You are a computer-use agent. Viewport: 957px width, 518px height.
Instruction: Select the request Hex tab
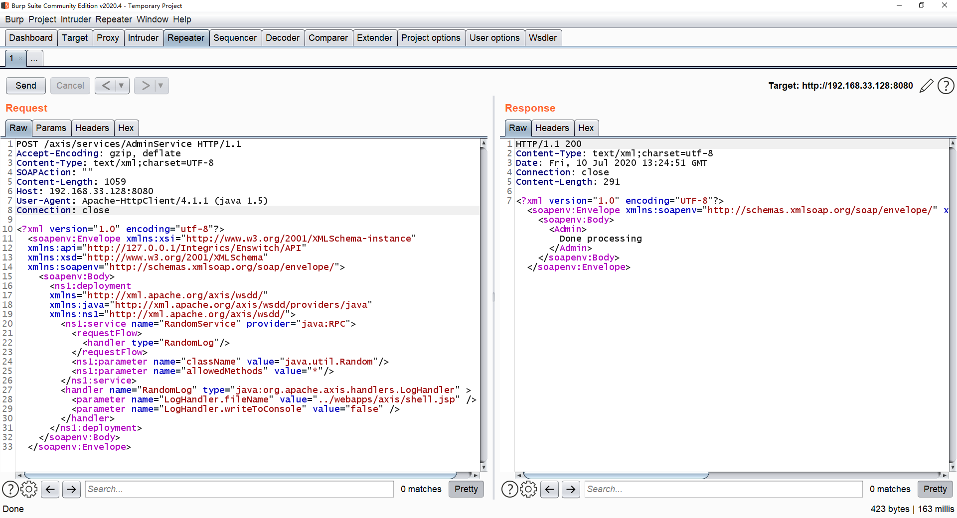pyautogui.click(x=126, y=128)
